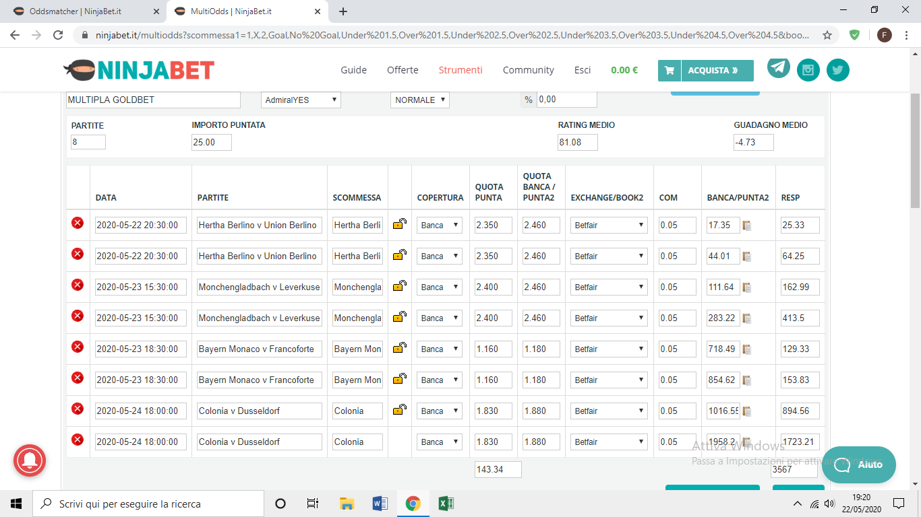Toggle the lock on the row with resp 25.33
The height and width of the screenshot is (517, 921).
pos(400,224)
